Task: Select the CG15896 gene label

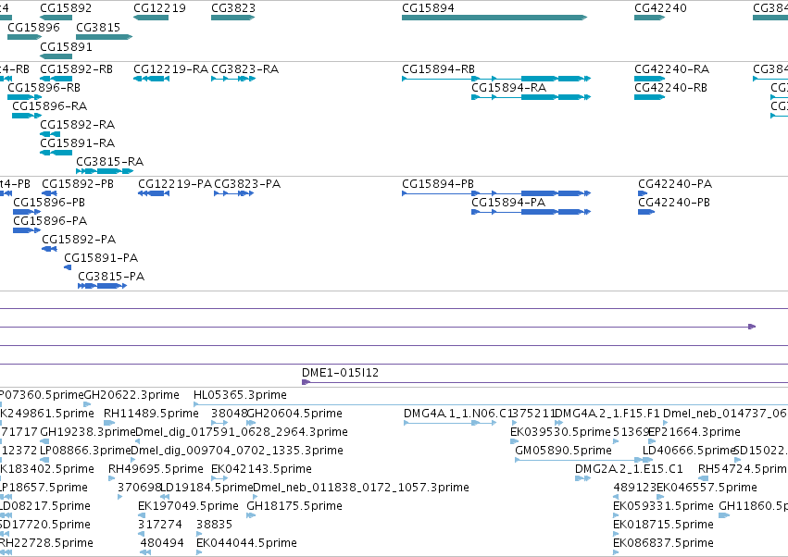Action: click(33, 27)
